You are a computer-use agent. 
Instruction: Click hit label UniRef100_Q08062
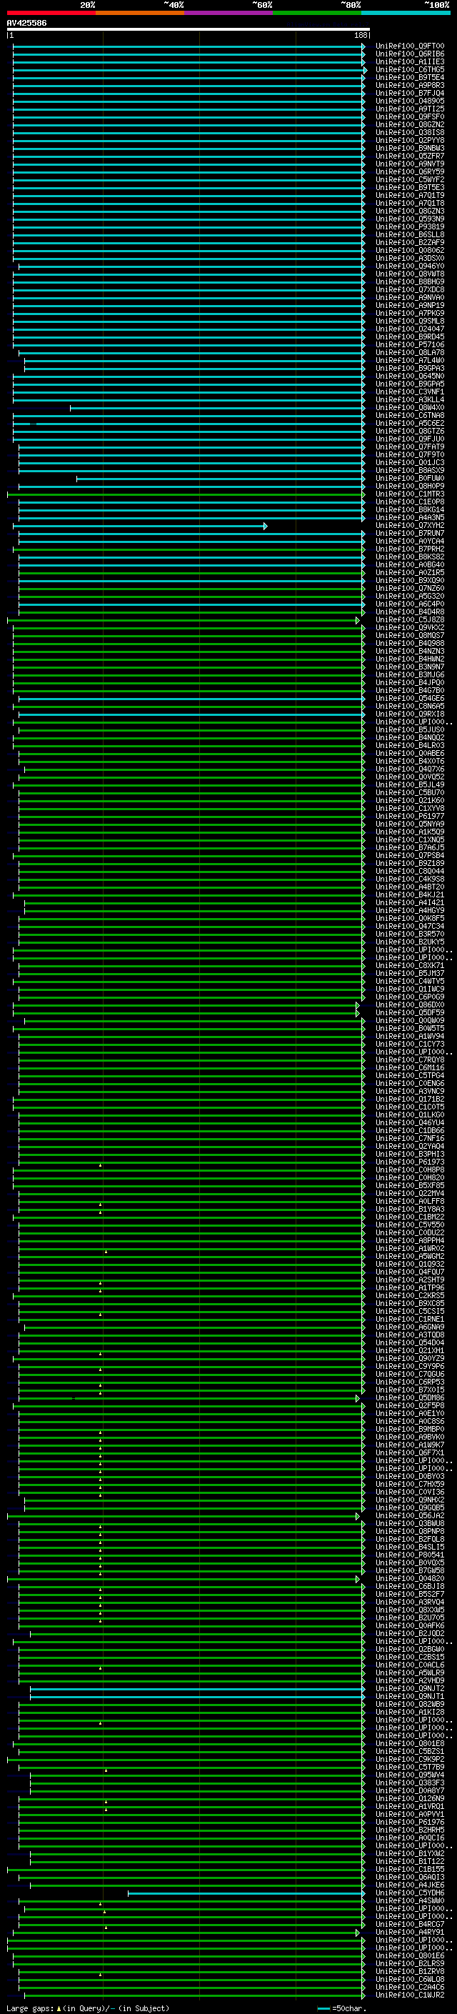click(410, 250)
